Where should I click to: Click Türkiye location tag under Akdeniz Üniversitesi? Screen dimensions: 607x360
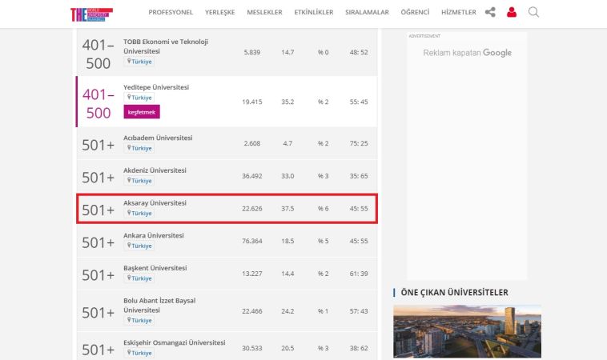coord(139,181)
